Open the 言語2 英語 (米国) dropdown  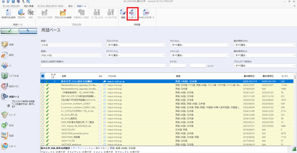[x=71, y=55]
